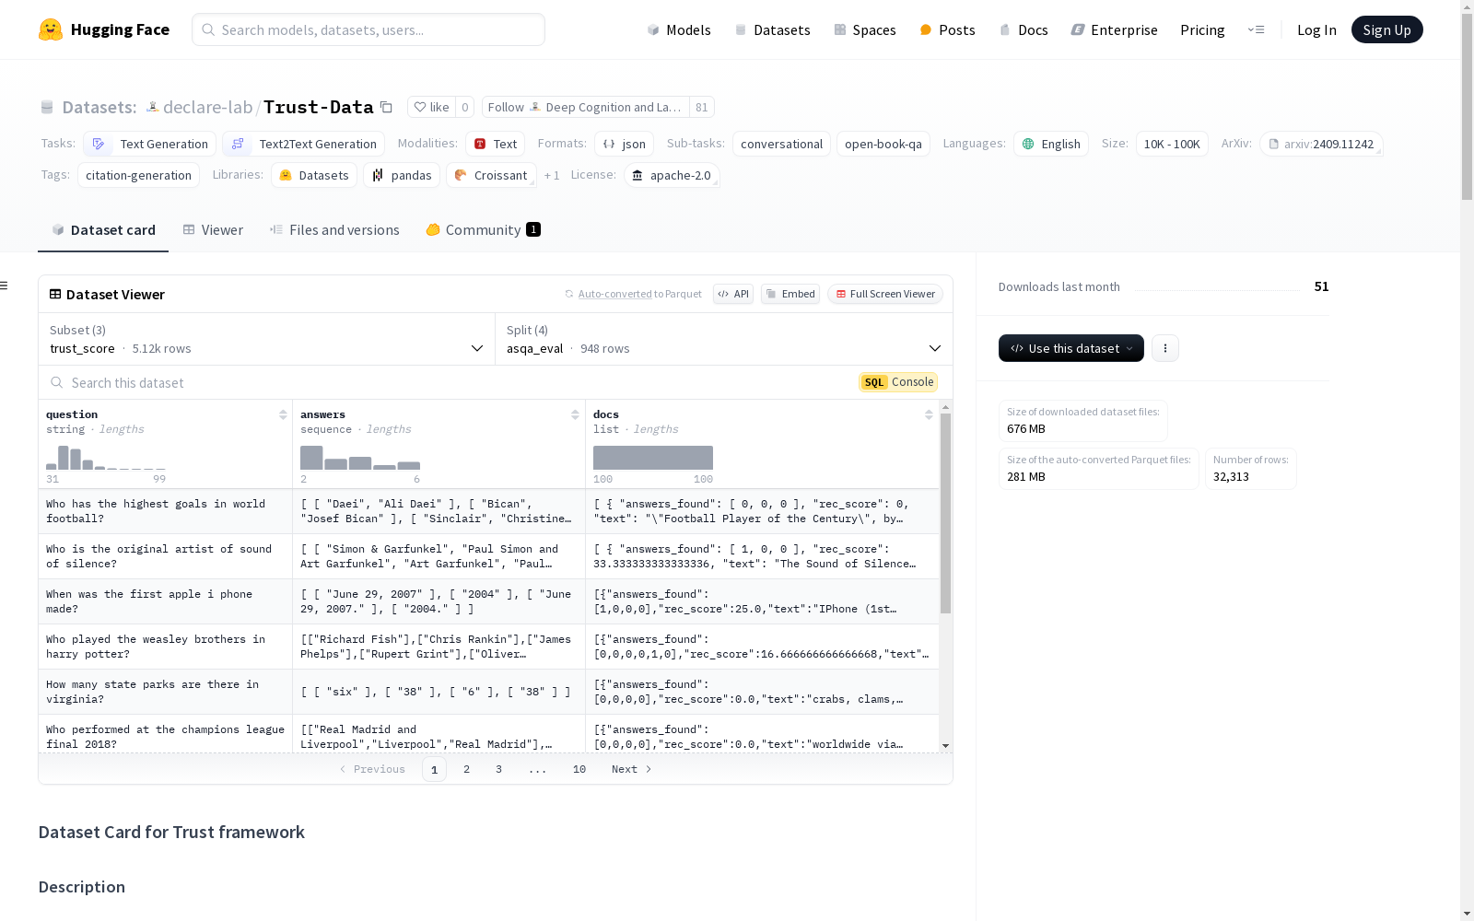Open the Embed button
Screen dimensions: 1474x921
pyautogui.click(x=790, y=294)
